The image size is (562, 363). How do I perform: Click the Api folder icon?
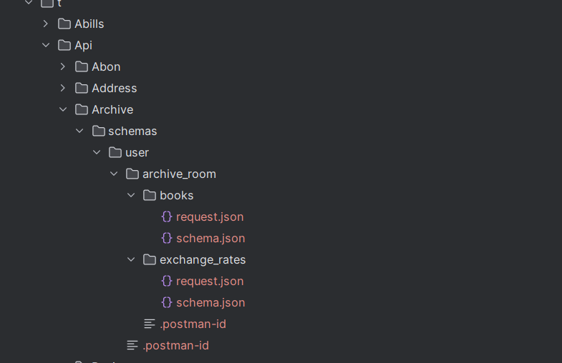pyautogui.click(x=64, y=45)
